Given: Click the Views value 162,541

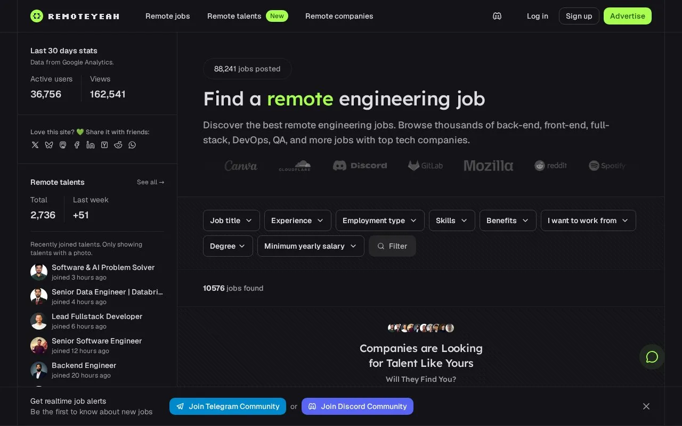Looking at the screenshot, I should pos(108,94).
